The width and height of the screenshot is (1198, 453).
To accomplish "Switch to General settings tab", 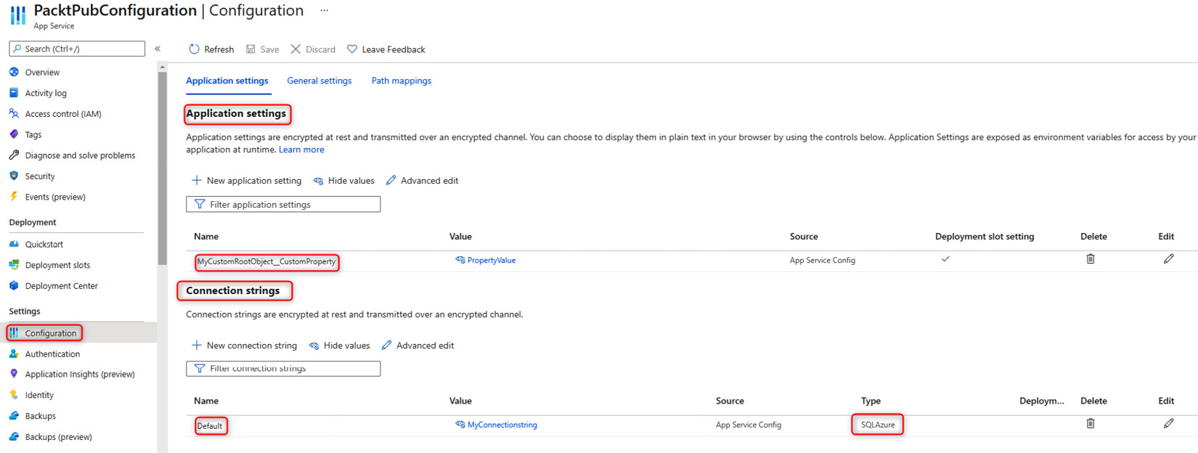I will (319, 81).
